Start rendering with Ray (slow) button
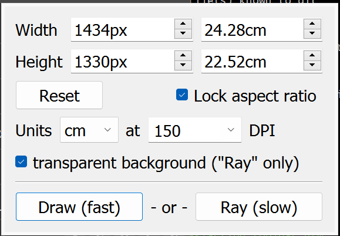 point(259,207)
